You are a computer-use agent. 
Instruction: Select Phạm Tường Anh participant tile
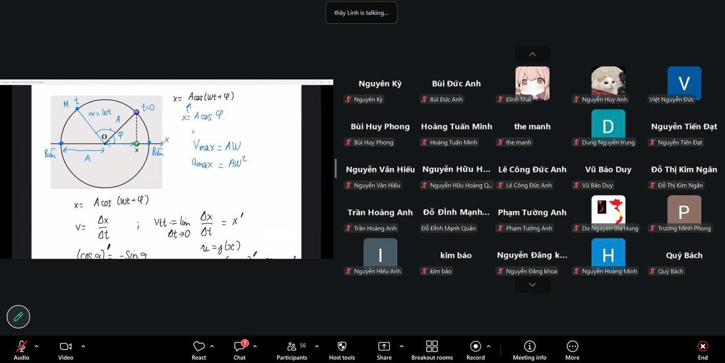click(x=532, y=213)
